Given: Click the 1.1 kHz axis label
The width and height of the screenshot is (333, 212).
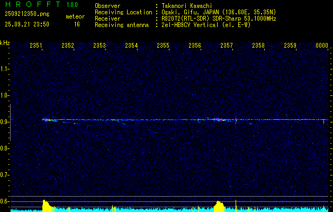Looking at the screenshot, I should click(x=4, y=69).
